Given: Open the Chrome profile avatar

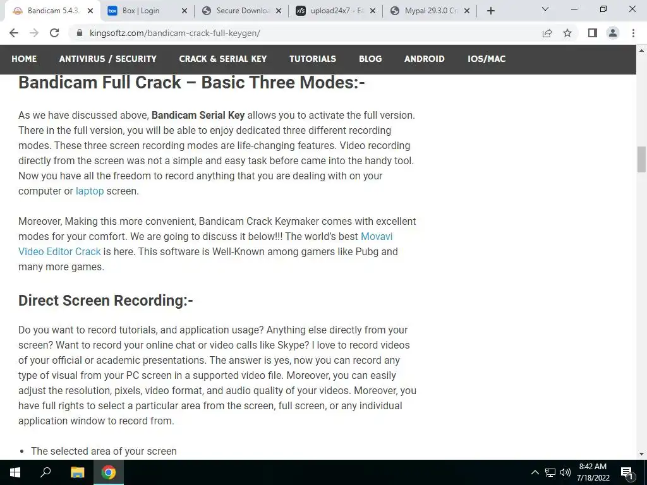Looking at the screenshot, I should pos(613,33).
